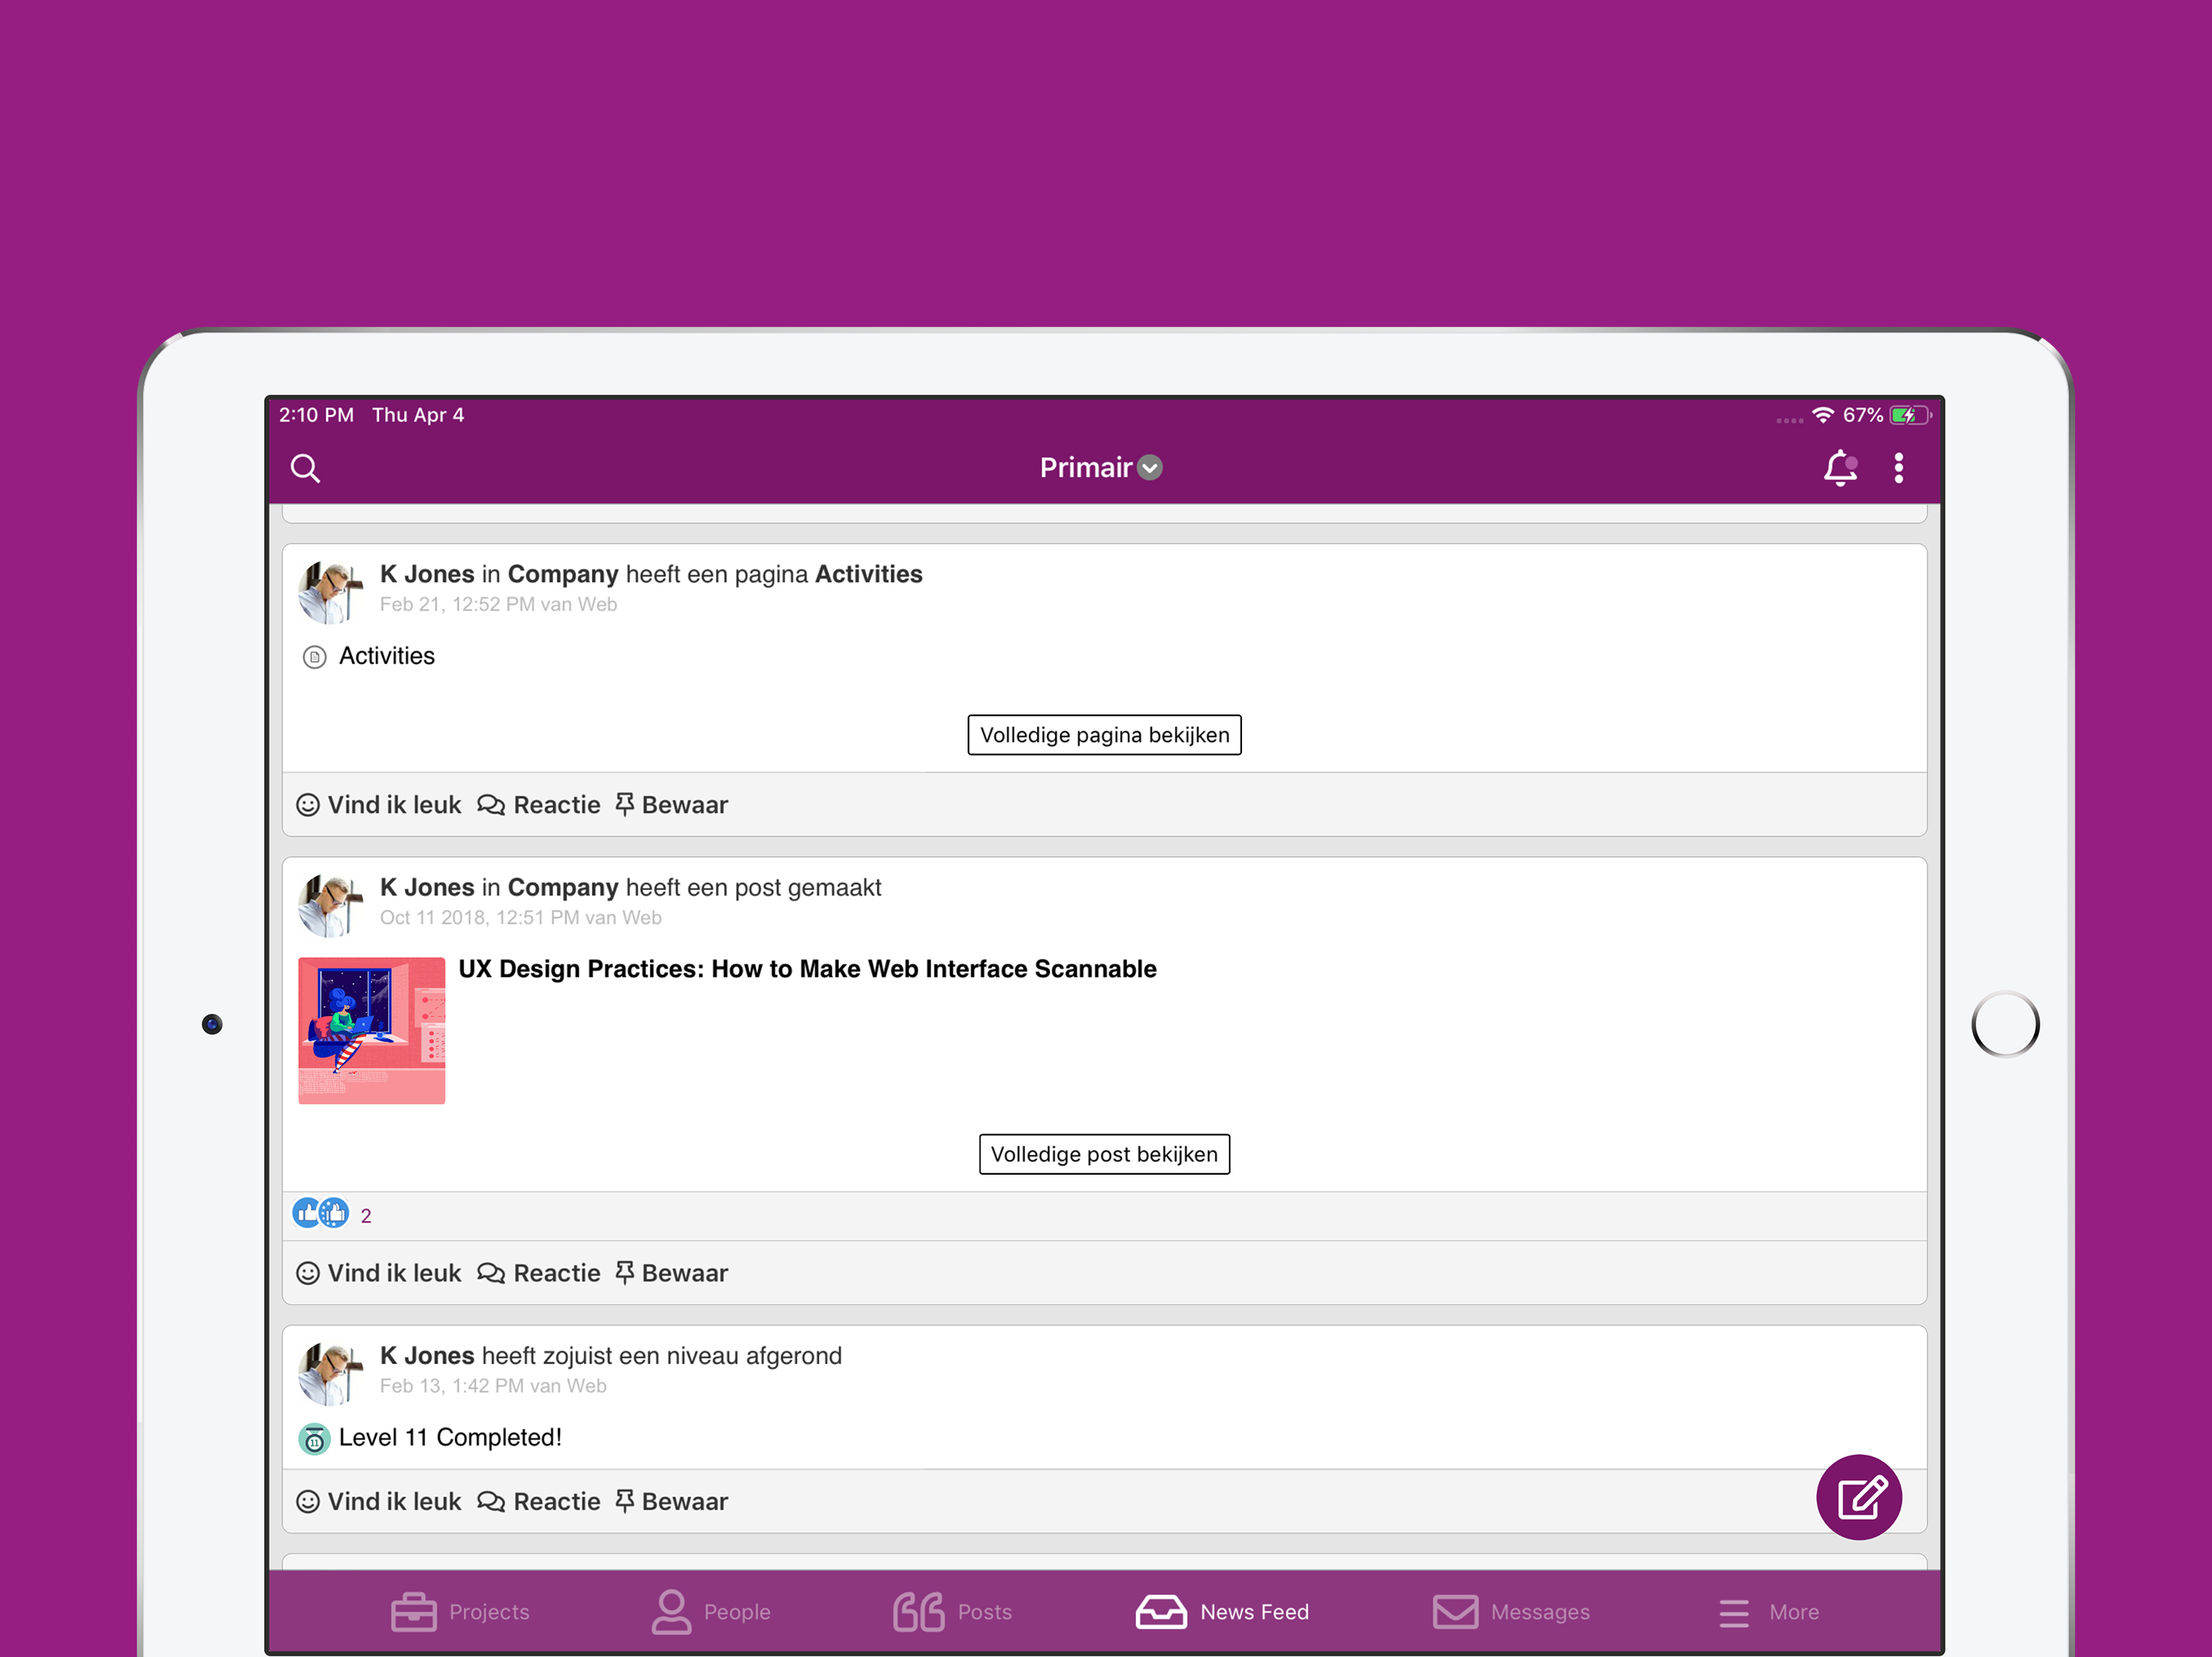
Task: Click Volledige pagina bekijken button
Action: (x=1104, y=735)
